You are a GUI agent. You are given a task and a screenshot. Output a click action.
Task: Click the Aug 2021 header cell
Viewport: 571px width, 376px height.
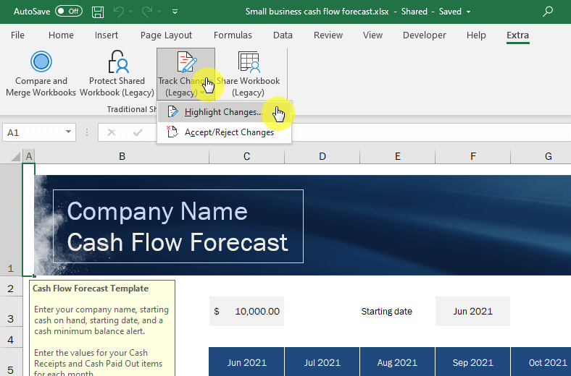pyautogui.click(x=397, y=362)
